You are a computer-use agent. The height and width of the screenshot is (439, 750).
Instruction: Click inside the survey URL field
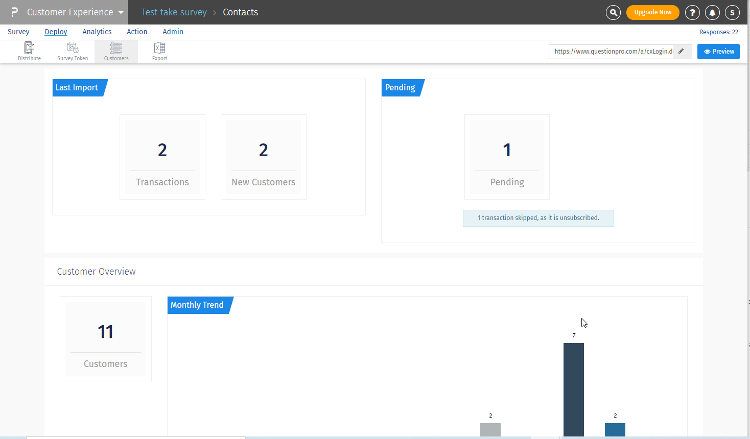coord(612,52)
